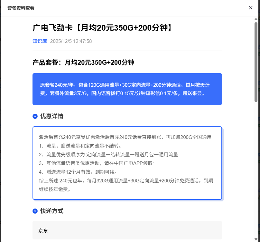
Task: Click the 流量优先级顺序 line in details
Action: [108, 154]
